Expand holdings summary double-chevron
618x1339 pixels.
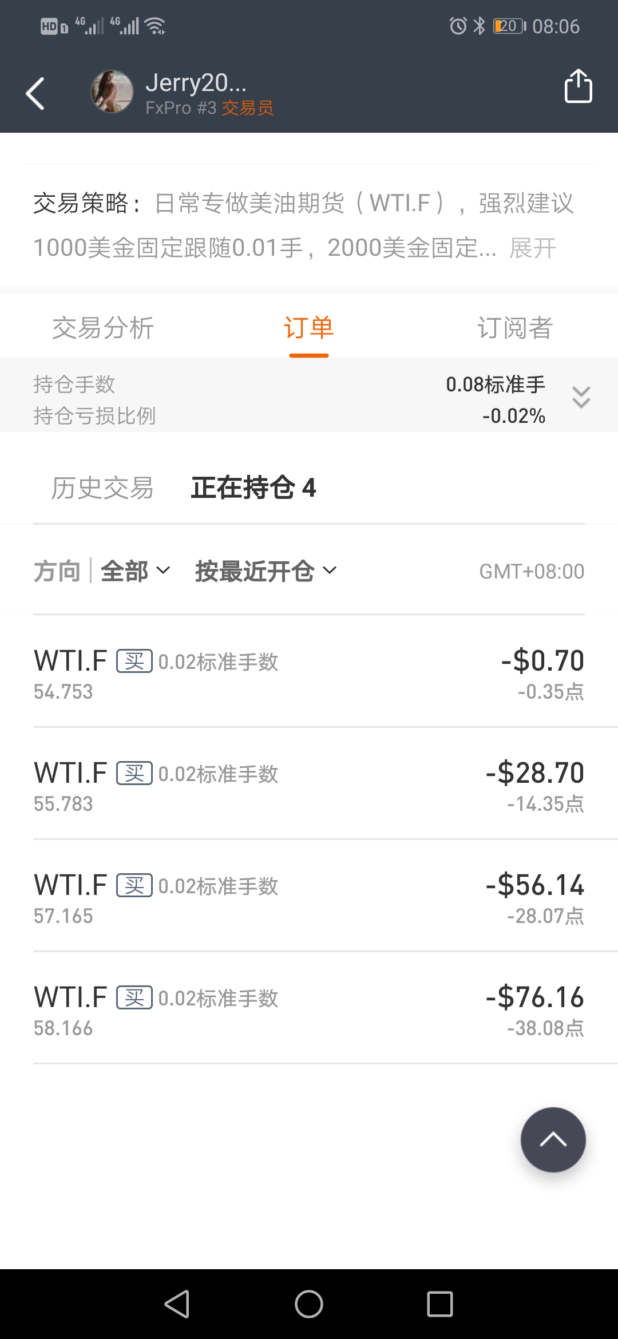(581, 397)
